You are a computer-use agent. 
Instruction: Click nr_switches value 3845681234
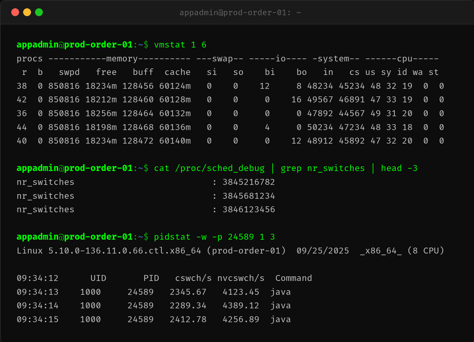pyautogui.click(x=249, y=196)
